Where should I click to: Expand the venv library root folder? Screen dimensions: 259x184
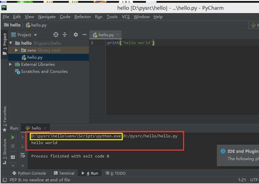tap(16, 50)
